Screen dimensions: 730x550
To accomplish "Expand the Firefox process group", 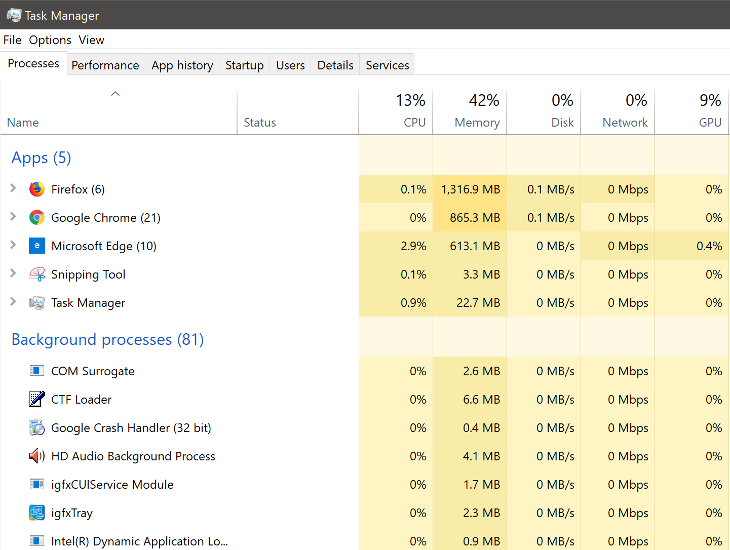I will pyautogui.click(x=13, y=188).
